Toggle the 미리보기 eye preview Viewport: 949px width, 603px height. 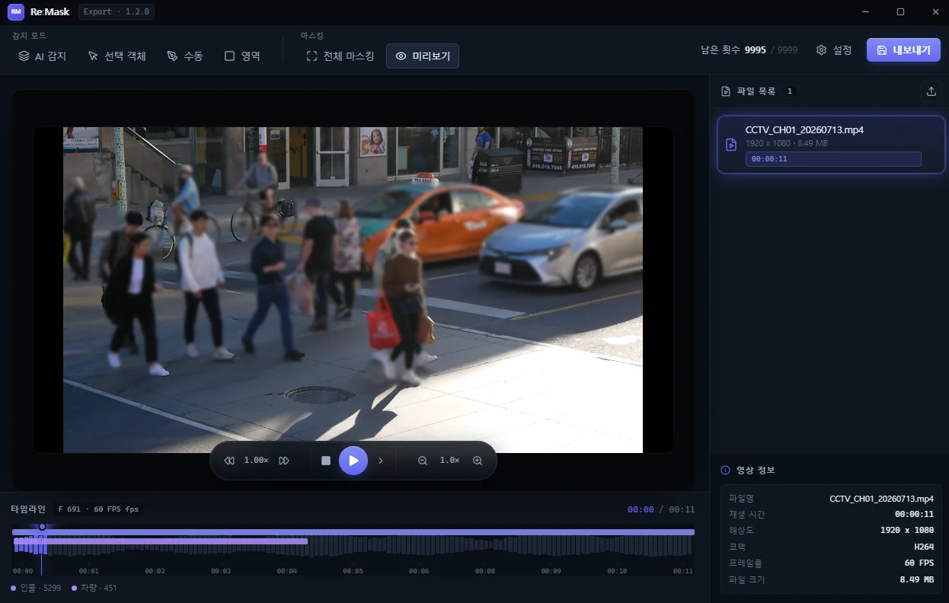[423, 56]
